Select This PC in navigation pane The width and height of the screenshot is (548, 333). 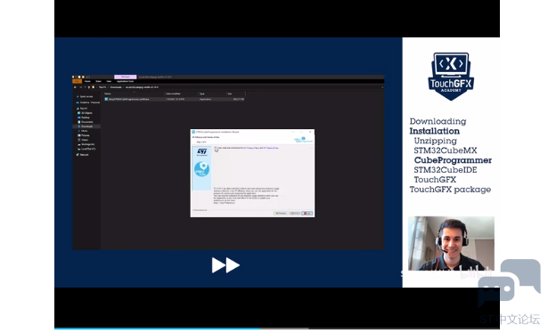click(83, 109)
